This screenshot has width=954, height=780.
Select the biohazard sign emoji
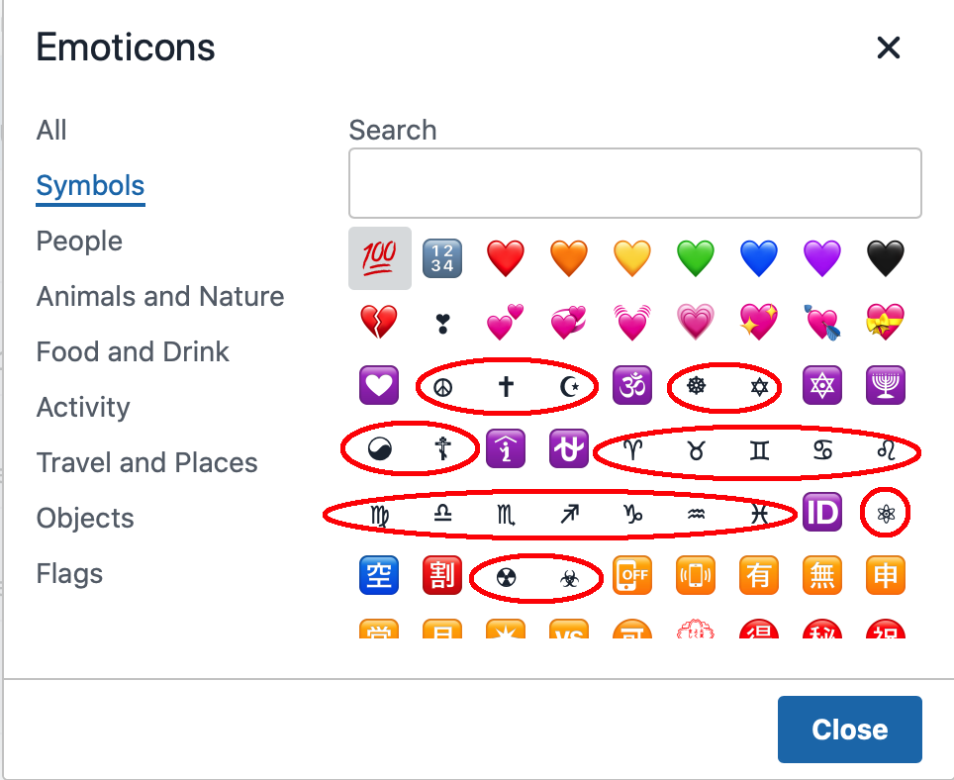click(x=569, y=575)
